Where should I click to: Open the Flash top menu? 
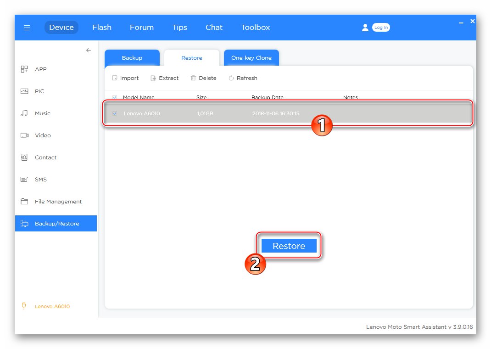point(102,28)
